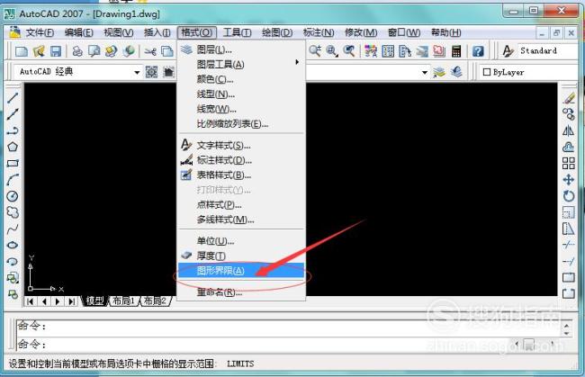Select the Erase tool
585x377 pixels.
[569, 98]
